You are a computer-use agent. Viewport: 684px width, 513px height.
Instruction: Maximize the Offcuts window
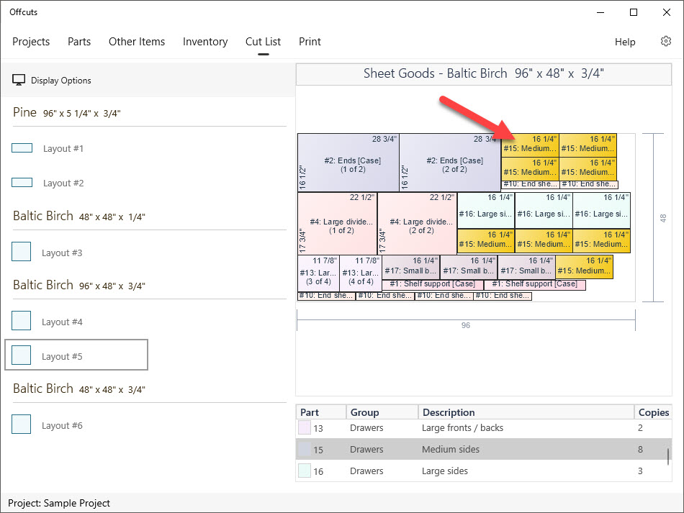click(634, 12)
